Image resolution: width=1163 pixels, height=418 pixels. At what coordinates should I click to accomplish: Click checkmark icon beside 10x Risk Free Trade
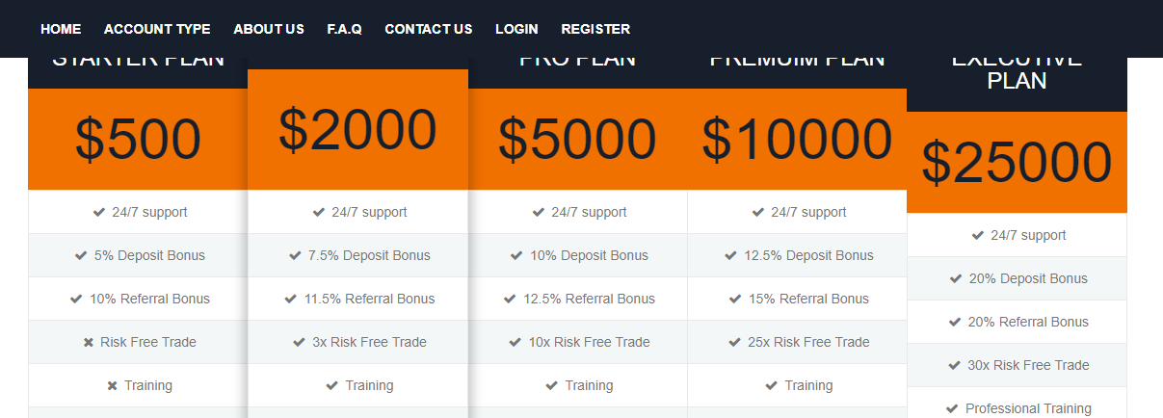point(515,342)
